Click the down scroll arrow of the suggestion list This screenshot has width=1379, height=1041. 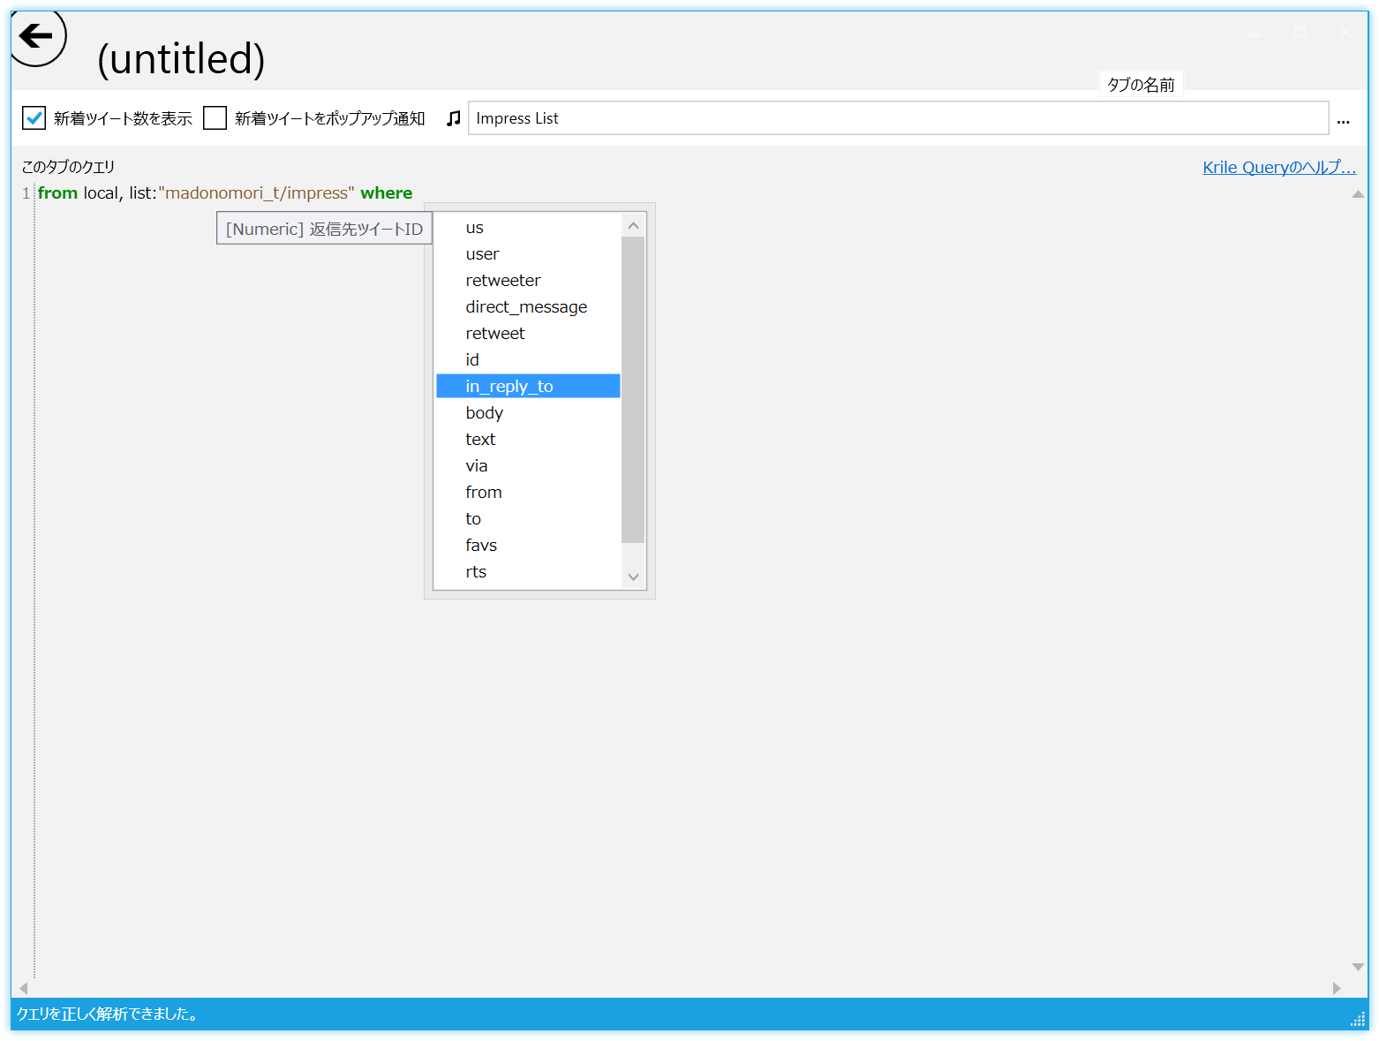pos(633,576)
